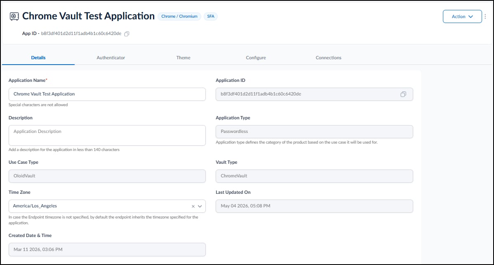The image size is (494, 265).
Task: Open the vertical three-dot more options menu
Action: pyautogui.click(x=485, y=16)
